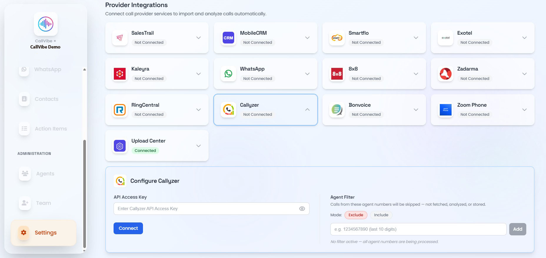Expand the 8x8 card chevron
The width and height of the screenshot is (546, 258).
[x=416, y=74]
